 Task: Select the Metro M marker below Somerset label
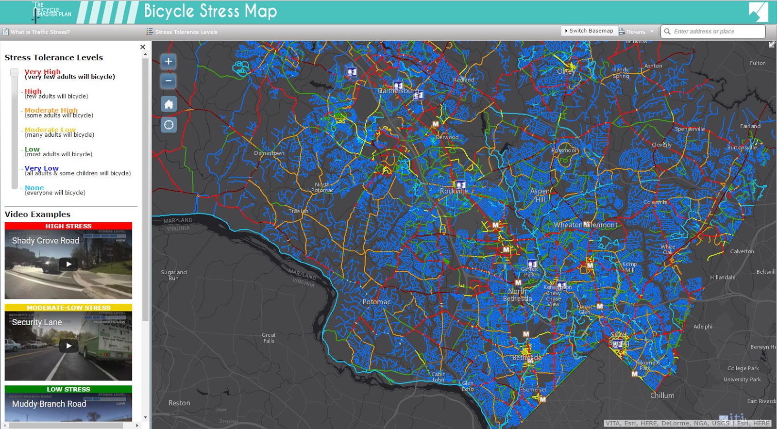click(x=543, y=399)
